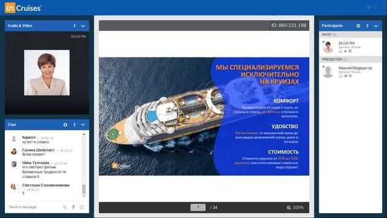Click the inCruises logo in the header

click(23, 8)
